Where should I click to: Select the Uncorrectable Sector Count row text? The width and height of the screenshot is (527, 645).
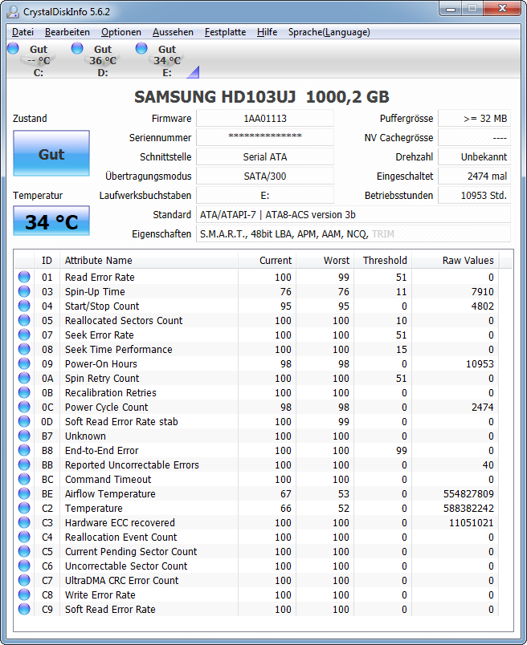click(126, 566)
